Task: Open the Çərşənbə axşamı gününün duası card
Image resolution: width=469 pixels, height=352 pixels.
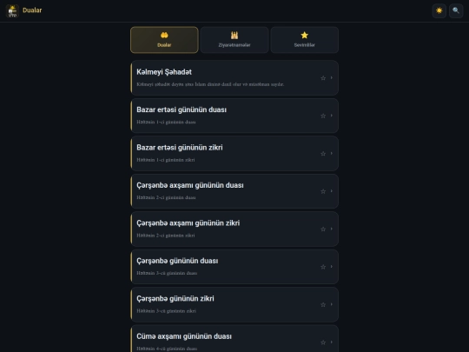Action: point(234,191)
